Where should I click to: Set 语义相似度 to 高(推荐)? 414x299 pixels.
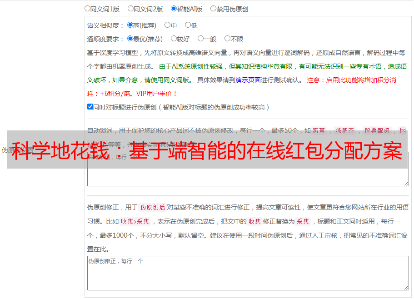click(130, 25)
